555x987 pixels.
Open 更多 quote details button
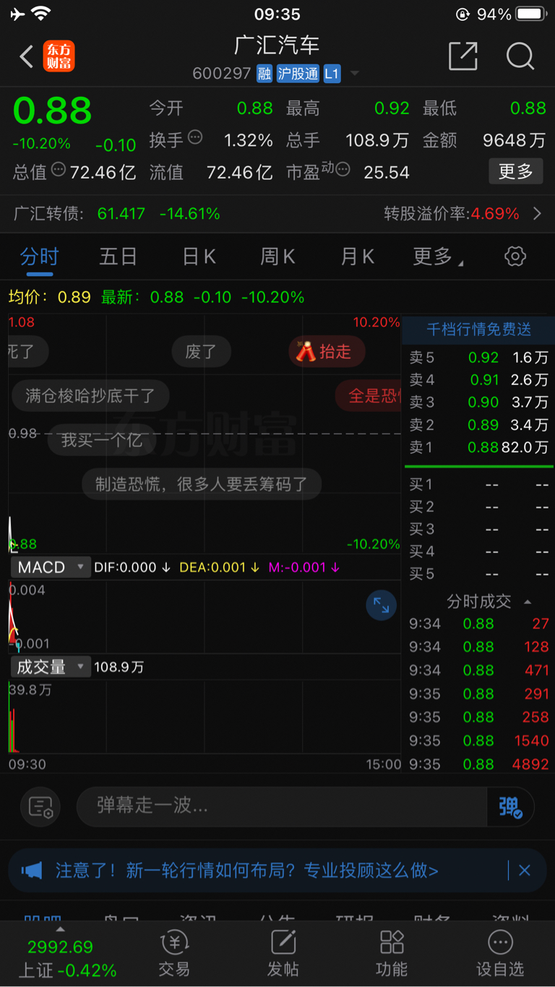(516, 171)
